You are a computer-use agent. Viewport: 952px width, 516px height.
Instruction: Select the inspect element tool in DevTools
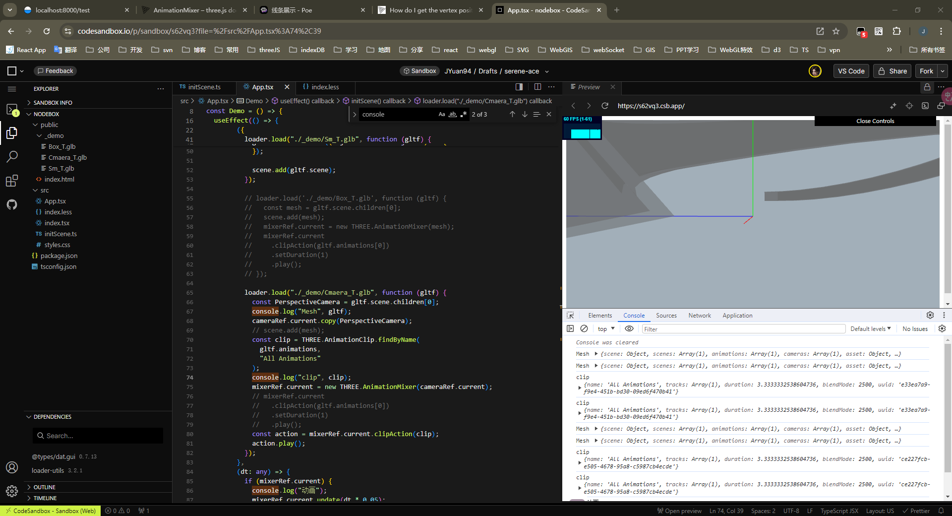click(570, 316)
